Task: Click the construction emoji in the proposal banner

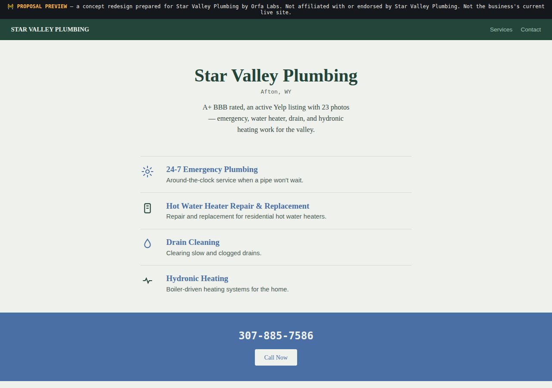Action: 10,6
